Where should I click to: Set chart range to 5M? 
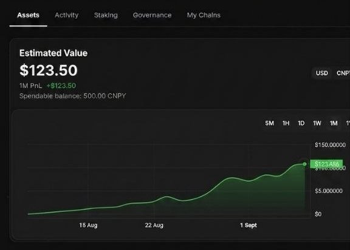click(x=269, y=123)
